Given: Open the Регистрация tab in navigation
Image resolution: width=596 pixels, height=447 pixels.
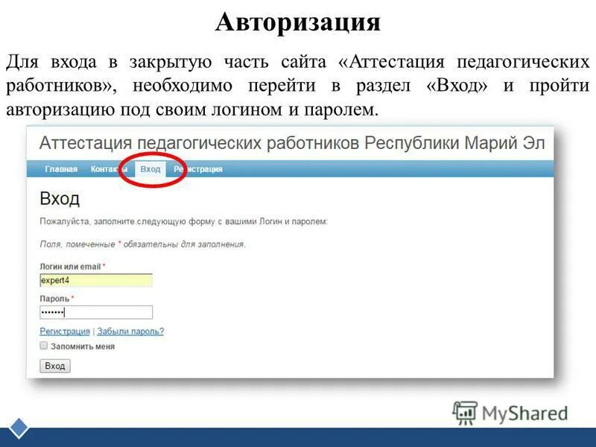Looking at the screenshot, I should [198, 170].
